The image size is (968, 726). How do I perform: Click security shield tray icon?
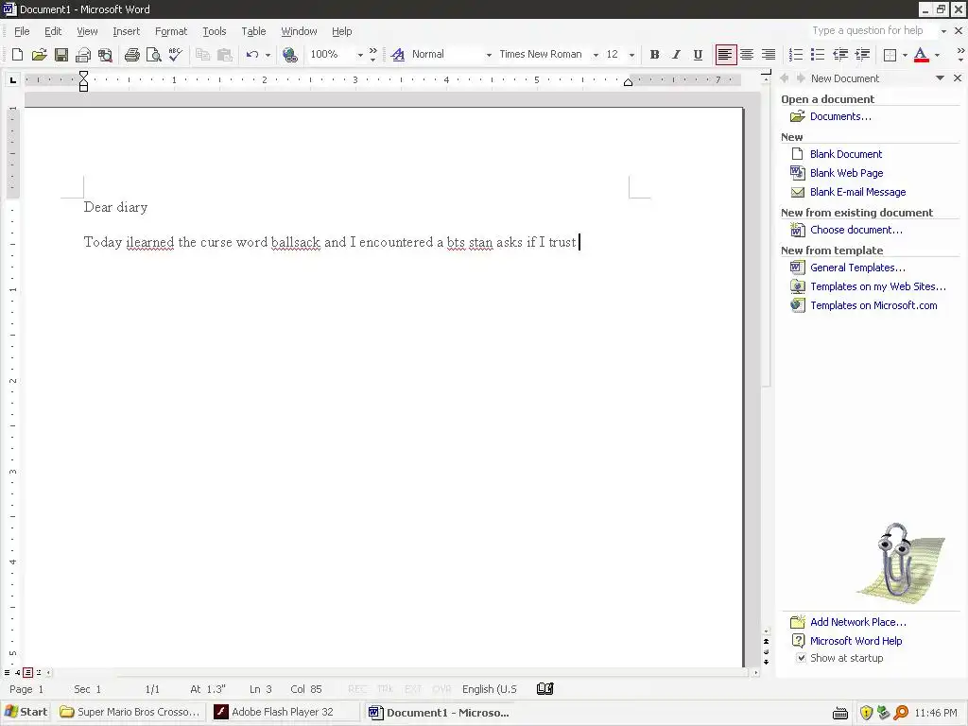866,713
